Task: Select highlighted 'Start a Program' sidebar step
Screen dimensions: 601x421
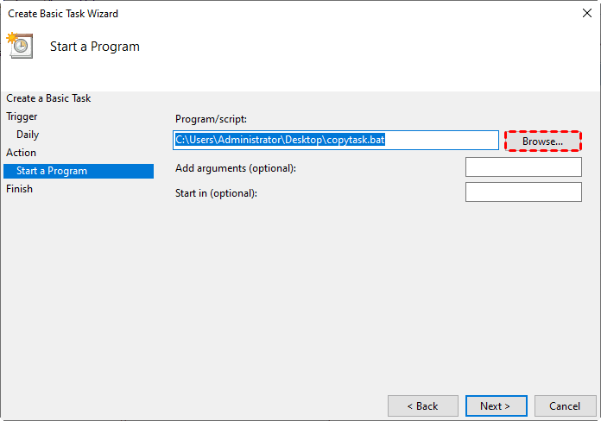Action: pyautogui.click(x=52, y=171)
